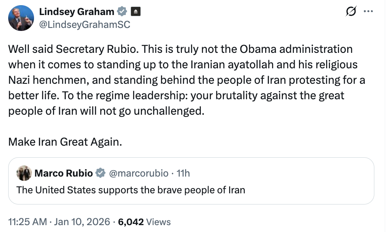Click Marco Rubio's small avatar
The width and height of the screenshot is (386, 232).
pos(24,173)
